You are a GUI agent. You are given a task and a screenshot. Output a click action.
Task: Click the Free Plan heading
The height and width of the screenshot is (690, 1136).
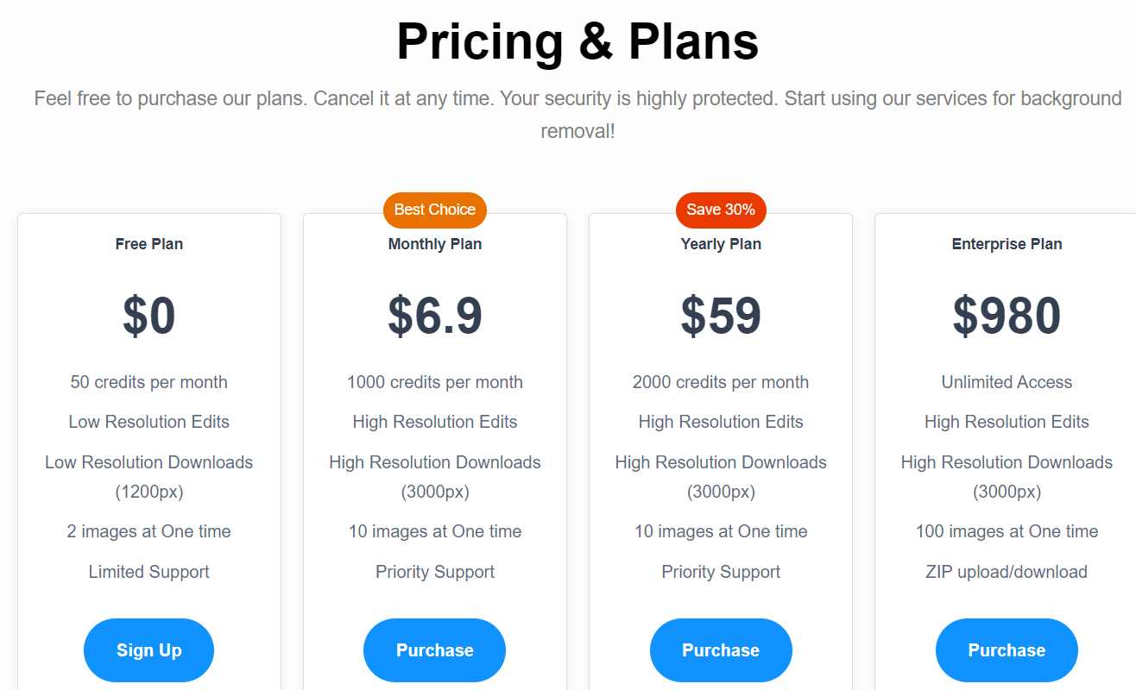click(149, 244)
